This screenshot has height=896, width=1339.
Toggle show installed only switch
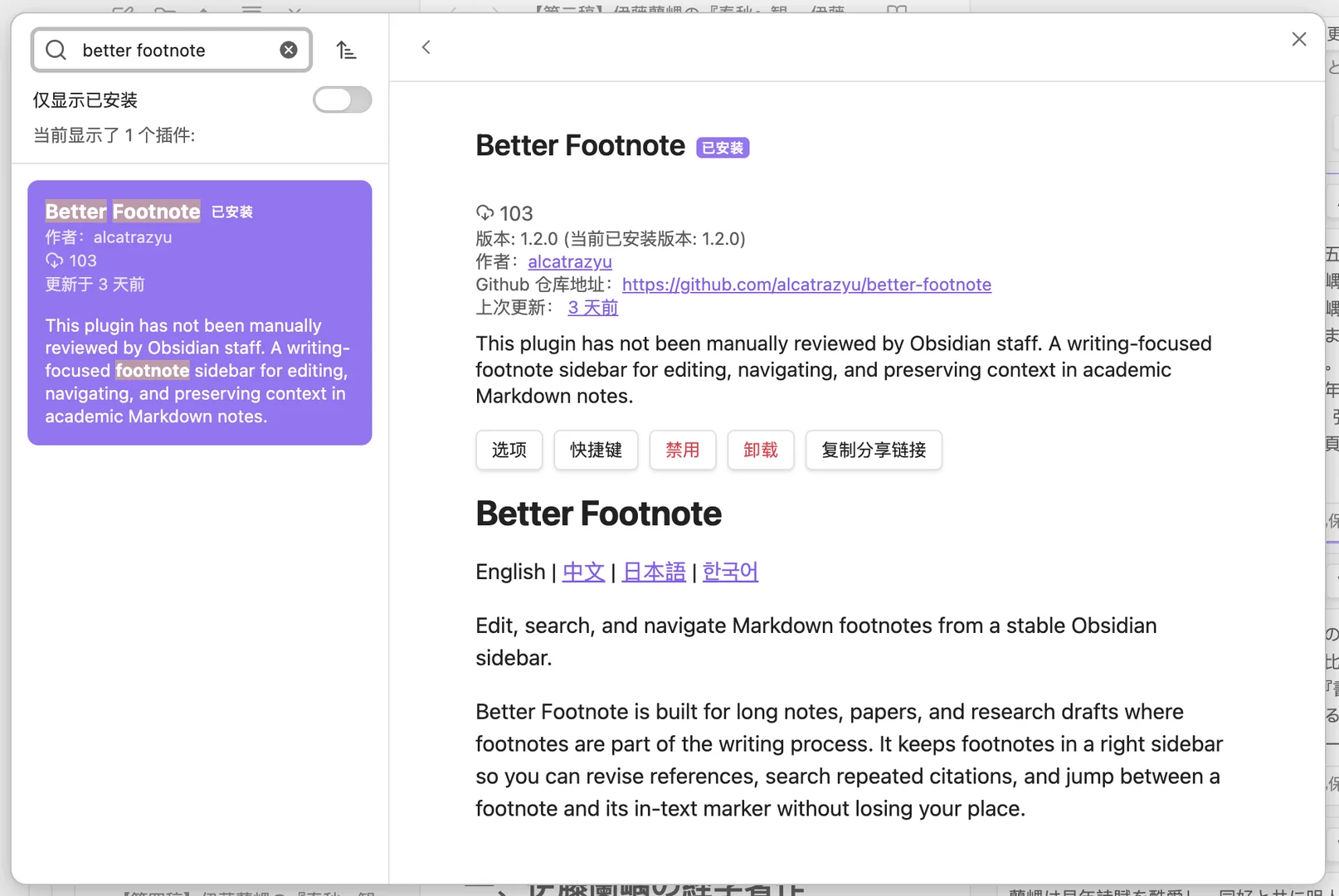click(x=342, y=100)
